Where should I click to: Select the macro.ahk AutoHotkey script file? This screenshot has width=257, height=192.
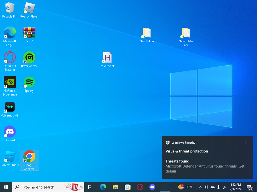(x=107, y=59)
